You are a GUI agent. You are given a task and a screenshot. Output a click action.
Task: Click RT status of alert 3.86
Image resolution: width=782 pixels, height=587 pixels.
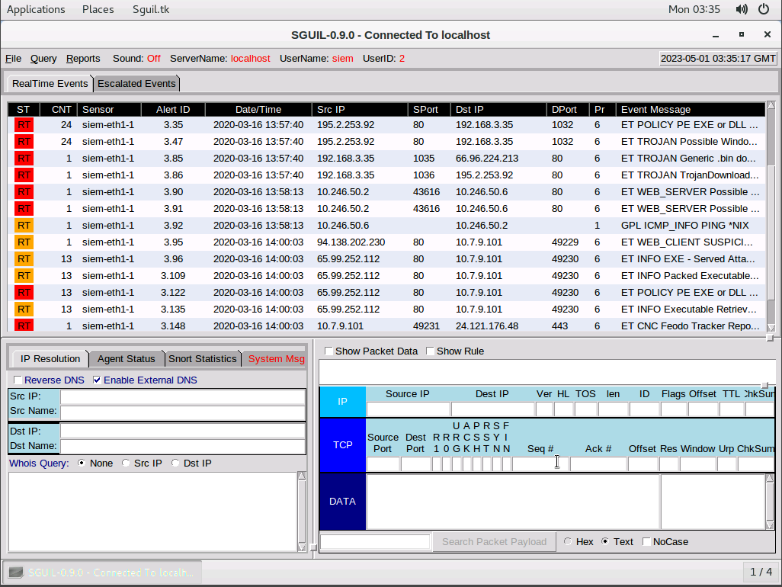[x=24, y=175]
